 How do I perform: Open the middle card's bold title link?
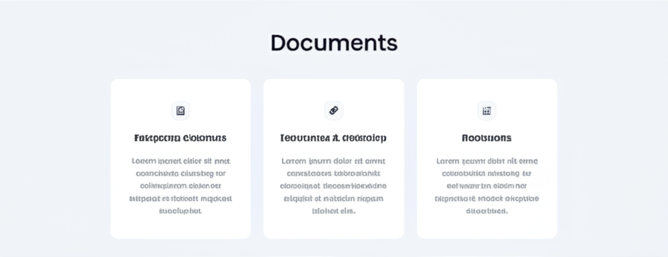point(333,138)
